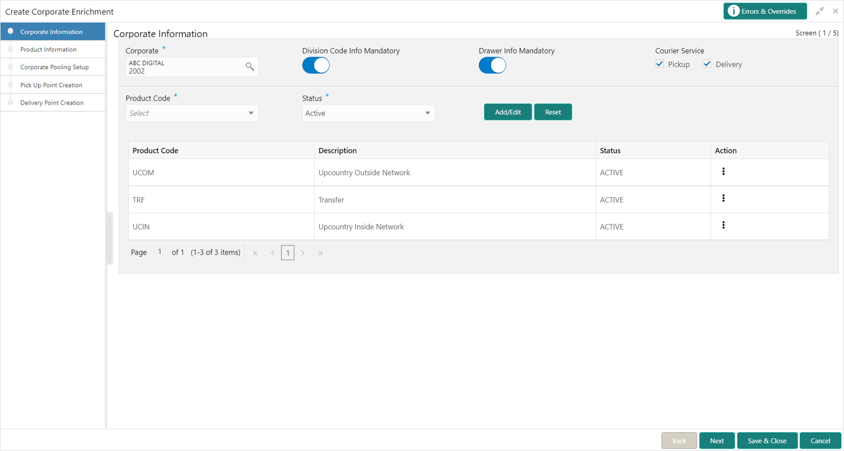The width and height of the screenshot is (844, 451).
Task: Open Pick Up Point Creation step
Action: coord(53,85)
